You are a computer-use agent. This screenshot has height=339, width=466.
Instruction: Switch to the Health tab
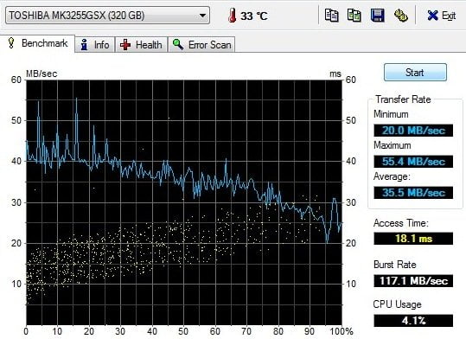141,45
